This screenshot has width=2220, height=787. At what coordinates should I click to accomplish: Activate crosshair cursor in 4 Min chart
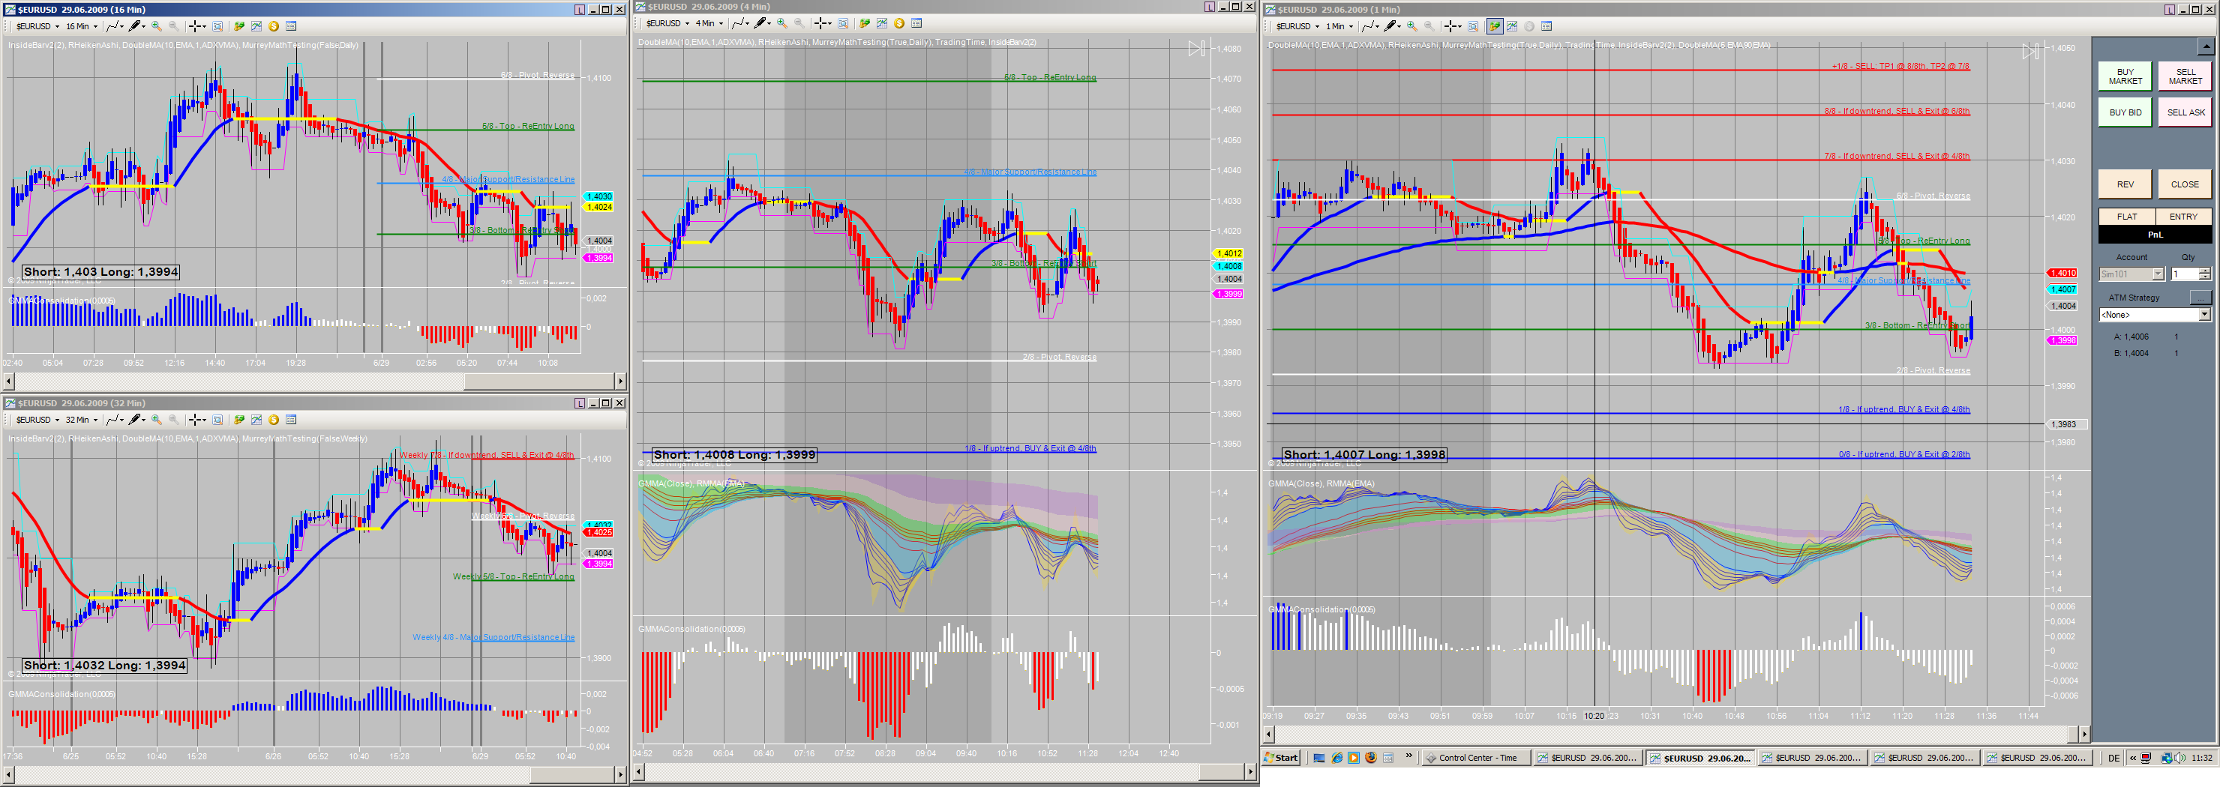(x=822, y=23)
